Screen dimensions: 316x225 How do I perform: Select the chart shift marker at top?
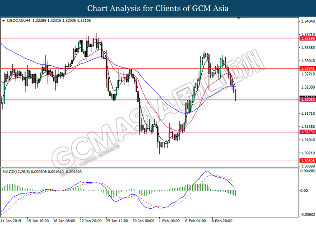click(239, 18)
